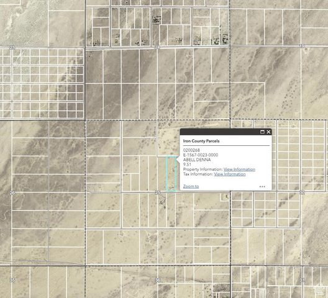
Task: Select parcel number text 0200268
Action: click(191, 150)
